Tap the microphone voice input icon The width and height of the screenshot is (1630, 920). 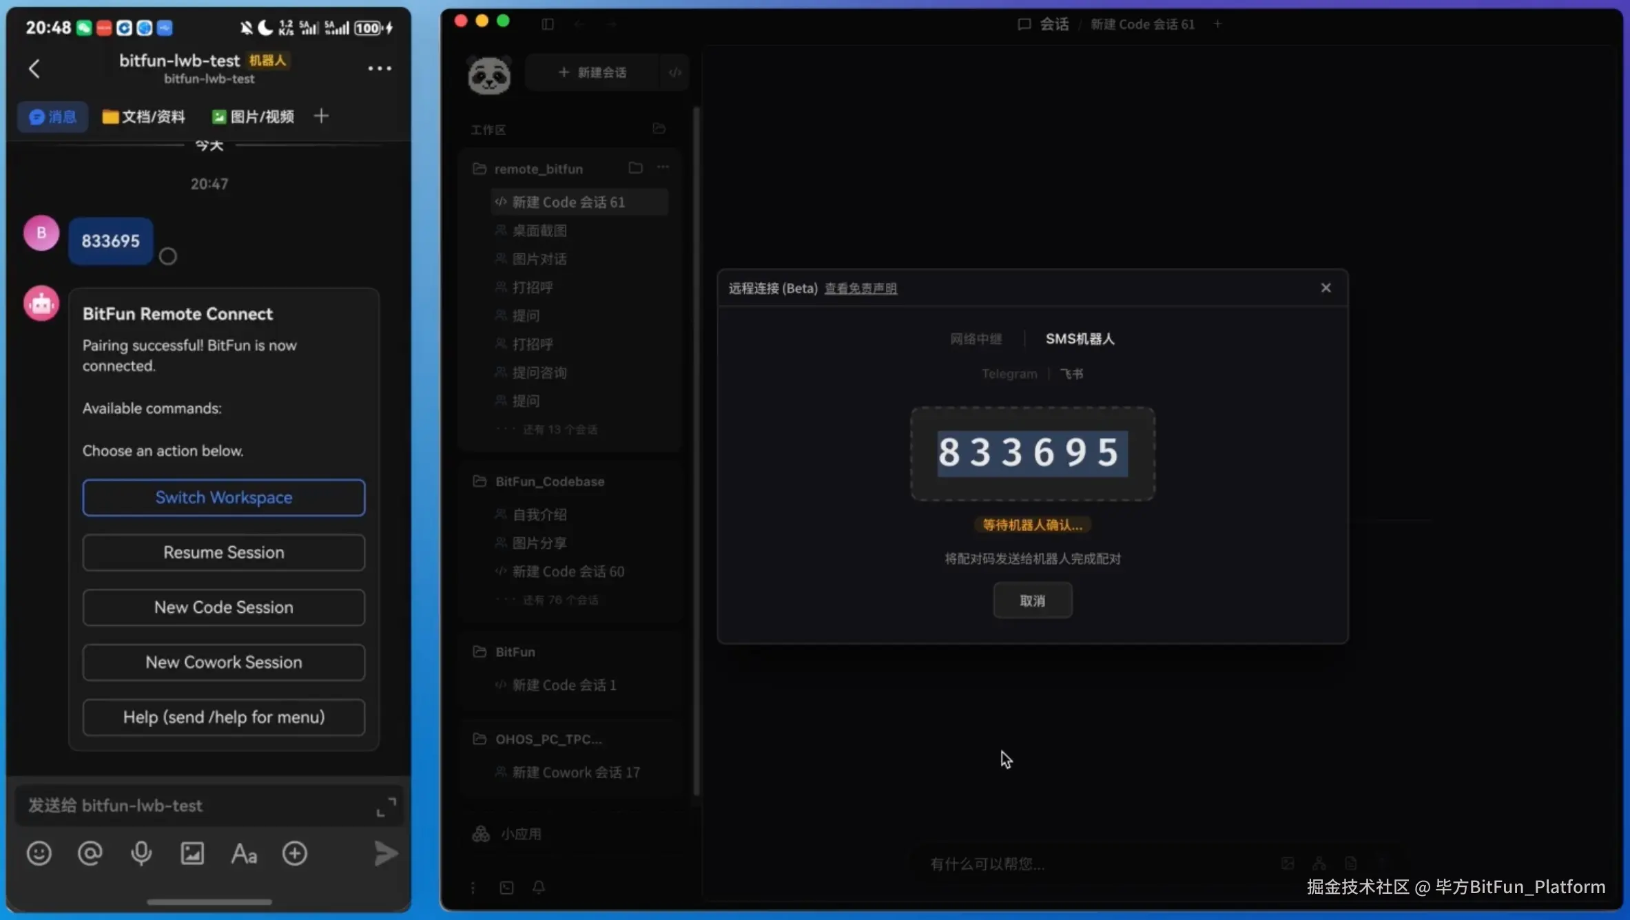(x=141, y=854)
